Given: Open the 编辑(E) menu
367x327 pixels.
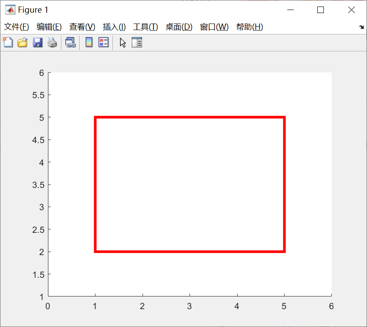Looking at the screenshot, I should tap(49, 27).
